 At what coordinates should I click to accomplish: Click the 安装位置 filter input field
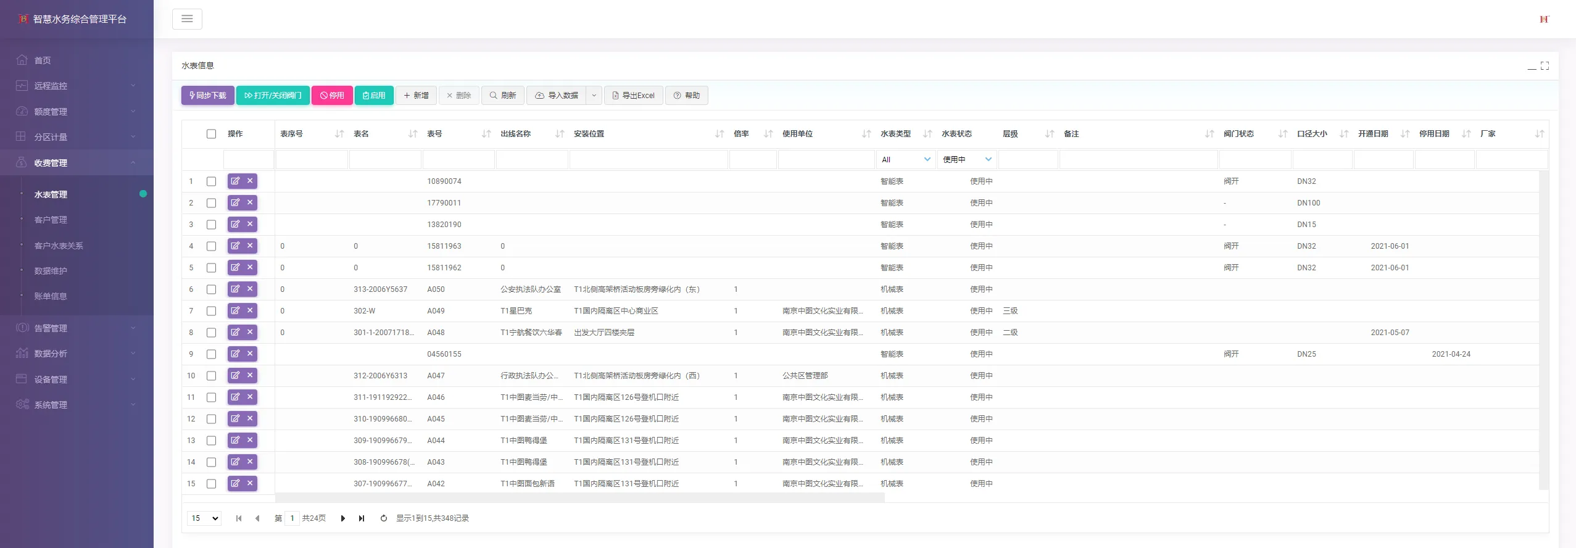coord(649,159)
